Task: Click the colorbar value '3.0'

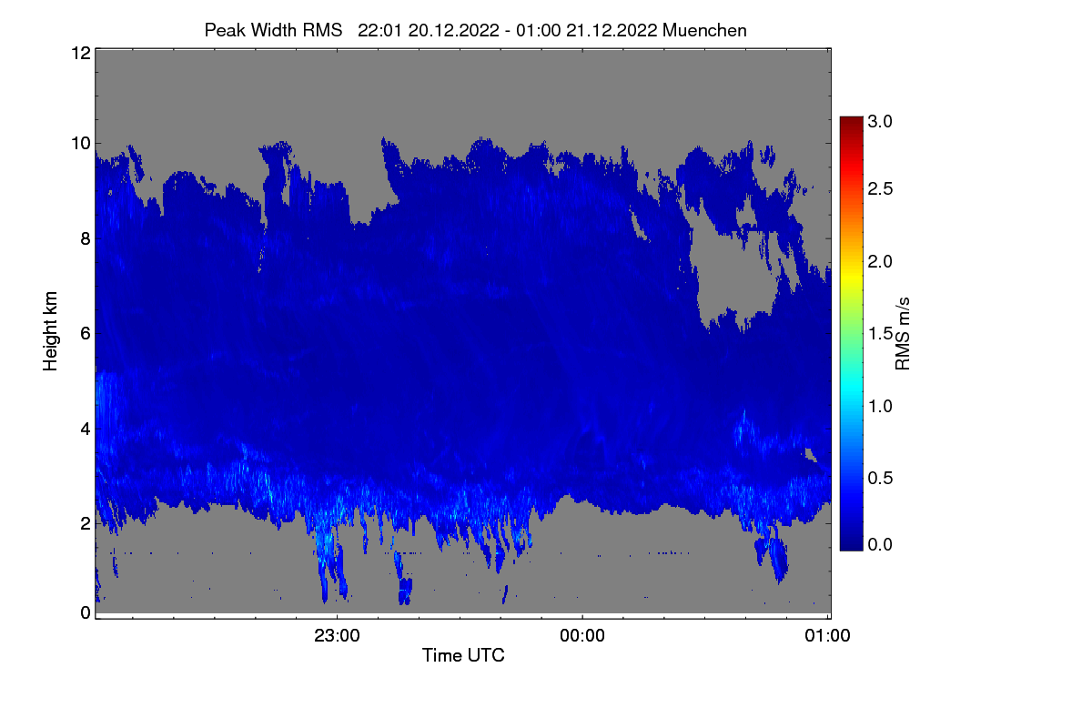Action: pos(880,121)
